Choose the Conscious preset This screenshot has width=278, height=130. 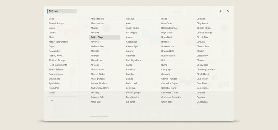point(202,102)
